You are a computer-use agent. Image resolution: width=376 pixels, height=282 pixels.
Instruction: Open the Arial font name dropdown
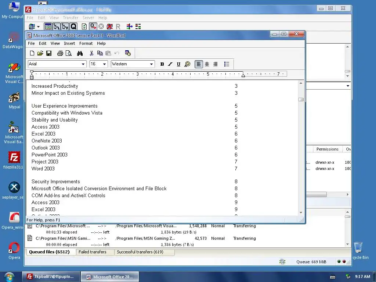83,64
